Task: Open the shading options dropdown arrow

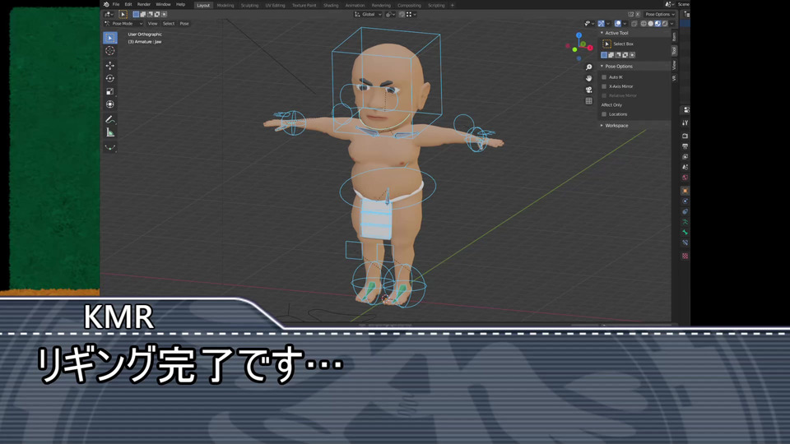Action: click(672, 24)
